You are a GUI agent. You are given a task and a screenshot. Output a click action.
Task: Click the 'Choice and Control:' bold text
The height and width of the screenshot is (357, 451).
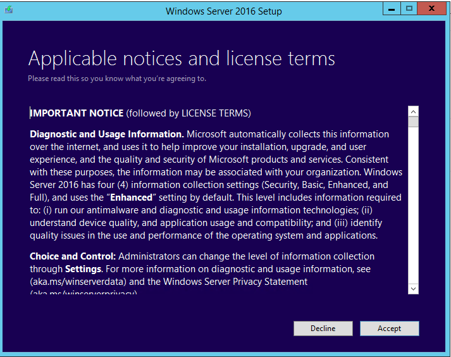pyautogui.click(x=73, y=256)
